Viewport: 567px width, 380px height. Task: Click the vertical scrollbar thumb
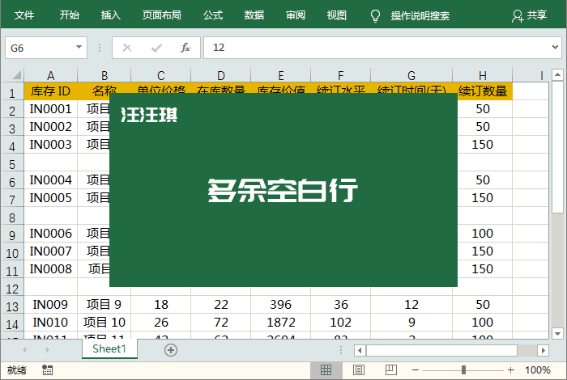point(557,148)
